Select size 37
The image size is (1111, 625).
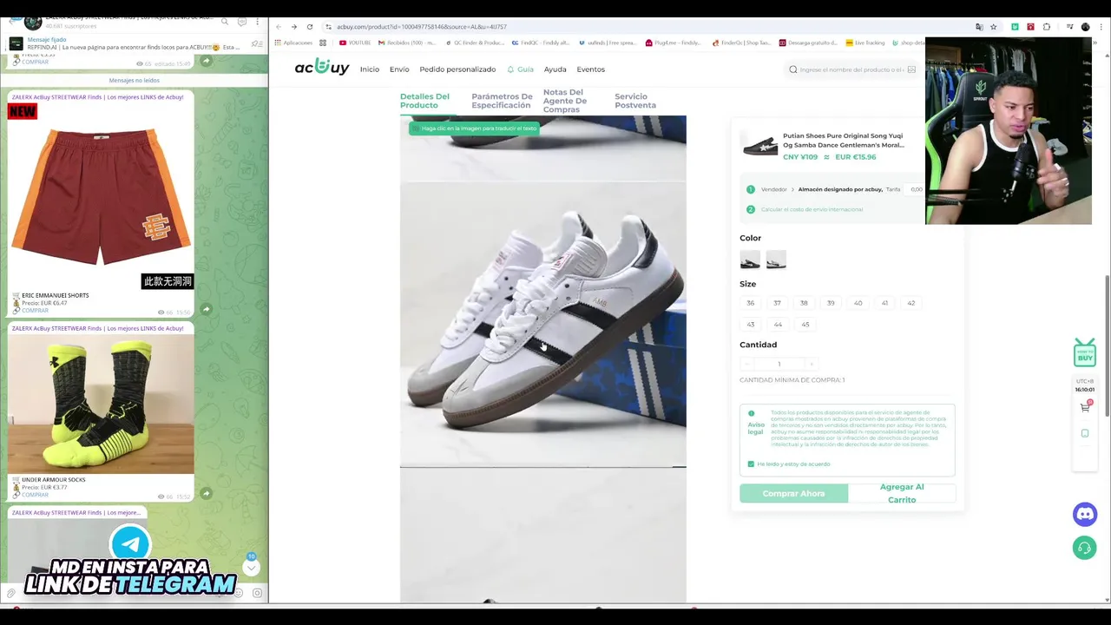click(777, 303)
